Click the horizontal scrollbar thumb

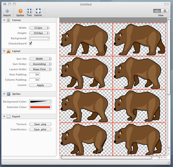[x=106, y=158]
